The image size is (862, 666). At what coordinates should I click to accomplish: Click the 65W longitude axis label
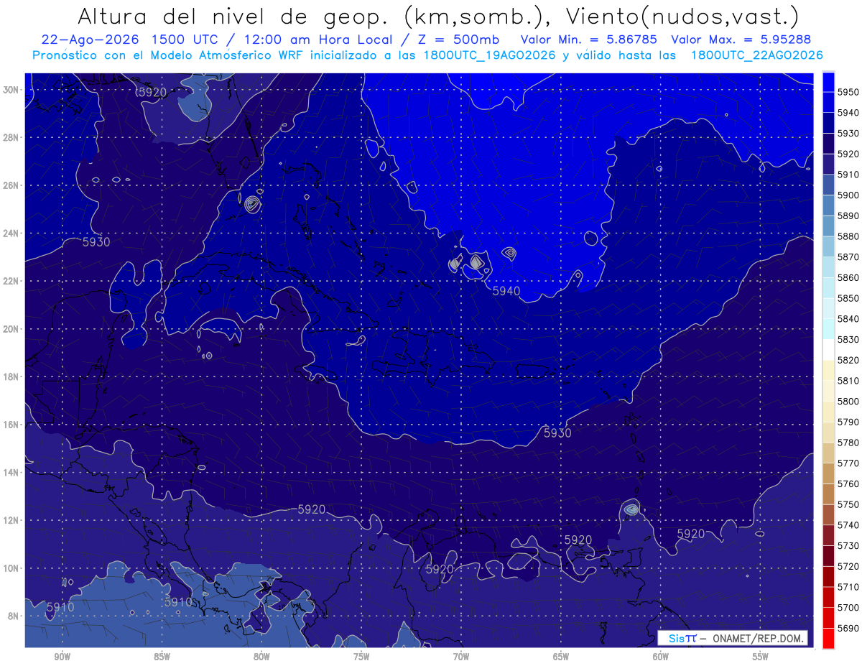(x=561, y=657)
